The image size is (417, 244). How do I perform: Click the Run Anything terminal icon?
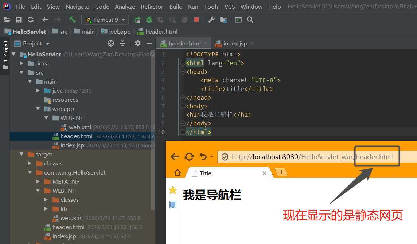(x=238, y=20)
